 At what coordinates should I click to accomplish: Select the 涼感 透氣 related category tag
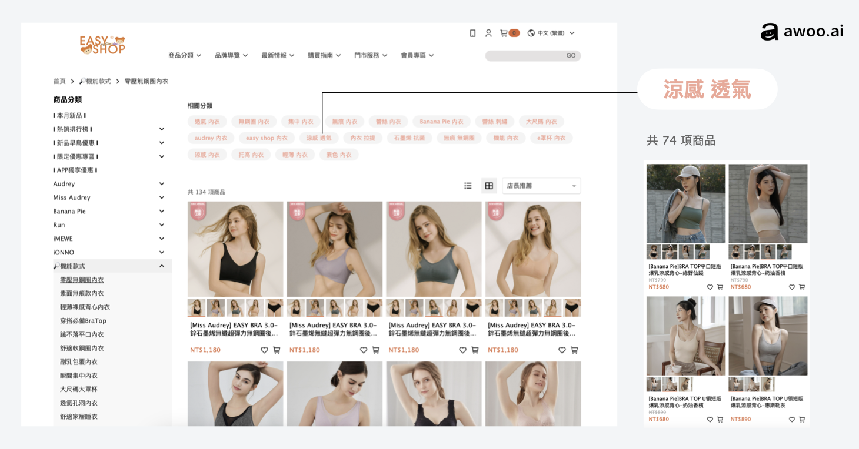coord(319,138)
